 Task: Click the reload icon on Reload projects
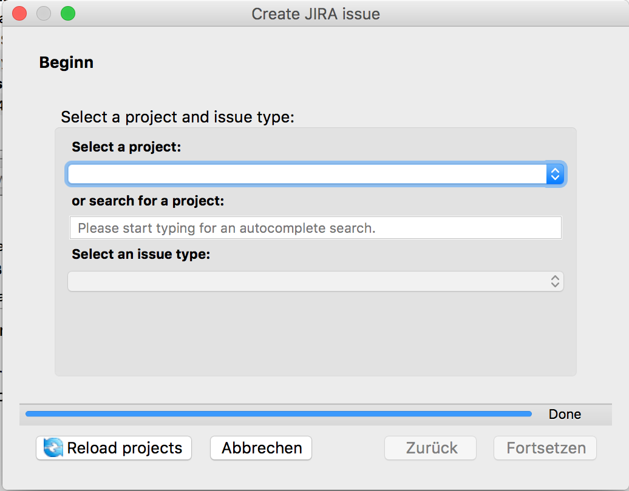(53, 448)
